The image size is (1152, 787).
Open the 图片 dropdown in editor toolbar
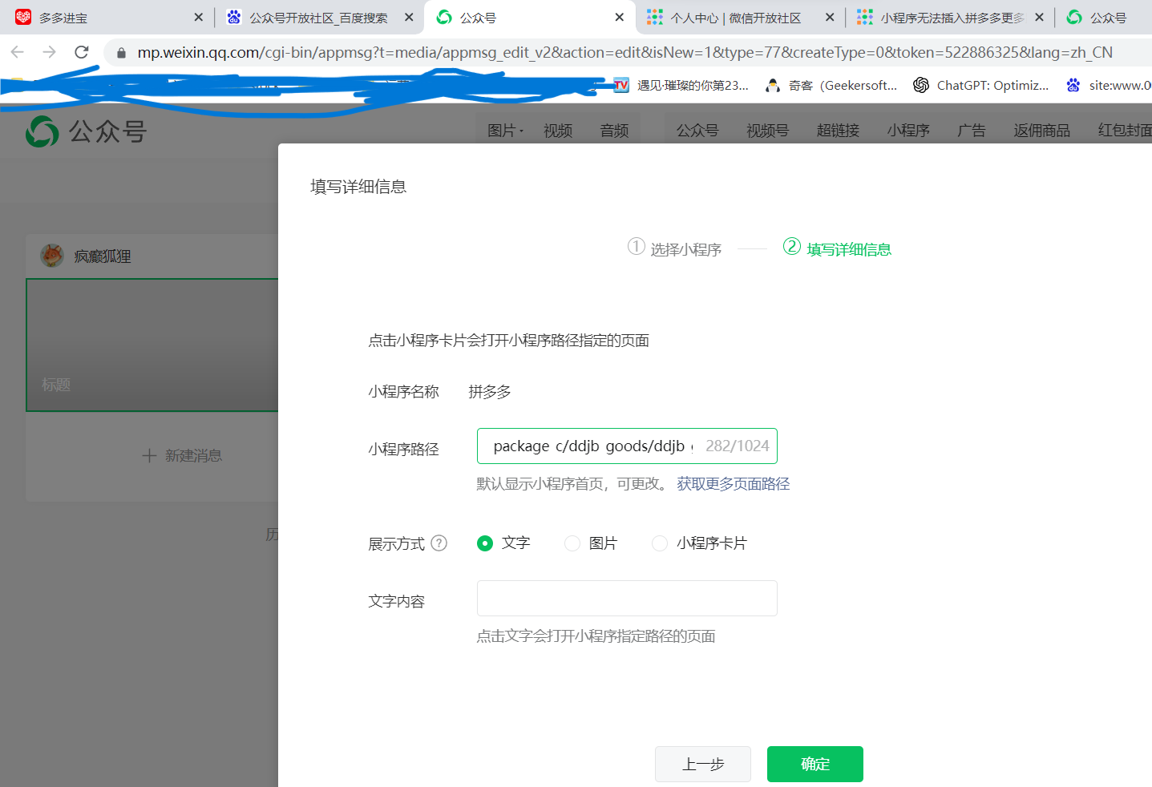tap(505, 131)
